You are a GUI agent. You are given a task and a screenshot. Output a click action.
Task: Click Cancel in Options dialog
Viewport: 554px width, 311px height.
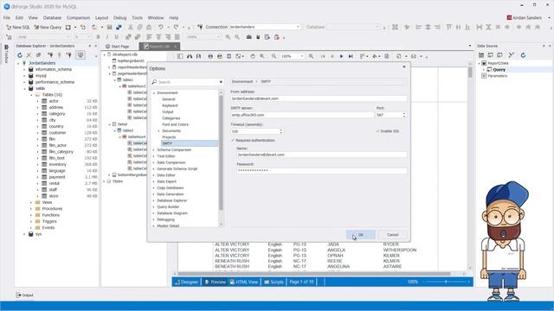coord(392,234)
